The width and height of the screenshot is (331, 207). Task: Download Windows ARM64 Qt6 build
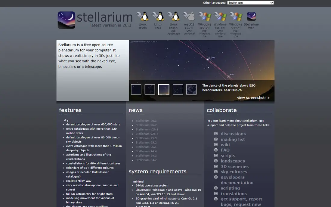coord(236,24)
